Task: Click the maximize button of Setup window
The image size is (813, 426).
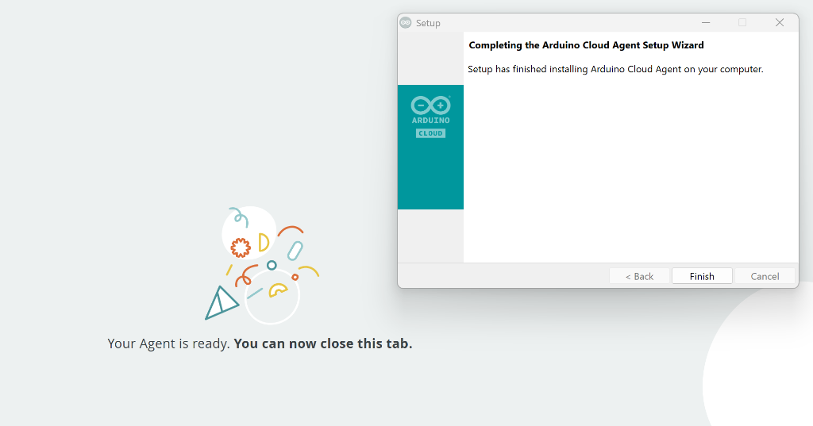Action: point(742,22)
